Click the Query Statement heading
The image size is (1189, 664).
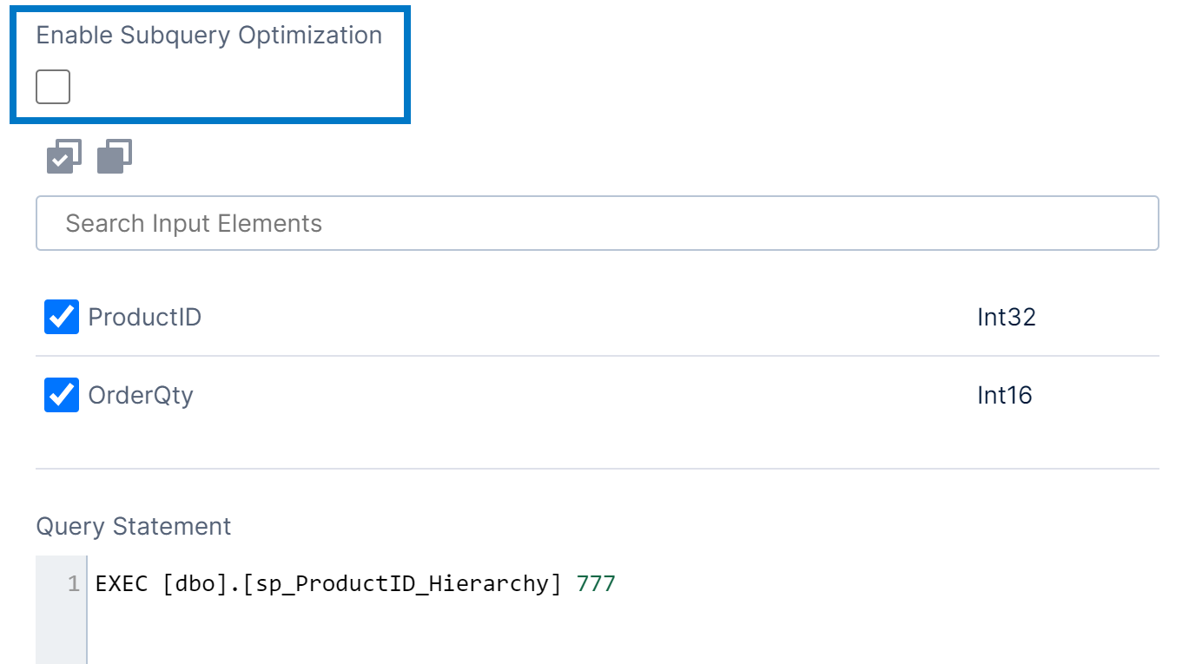point(134,527)
